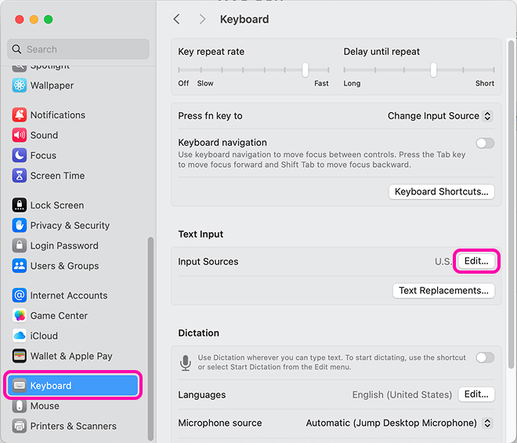Image resolution: width=517 pixels, height=443 pixels.
Task: Click the Game Center icon
Action: point(20,315)
